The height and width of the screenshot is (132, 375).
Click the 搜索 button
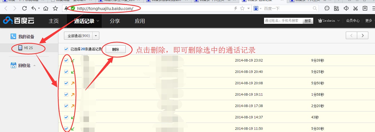click(x=308, y=21)
